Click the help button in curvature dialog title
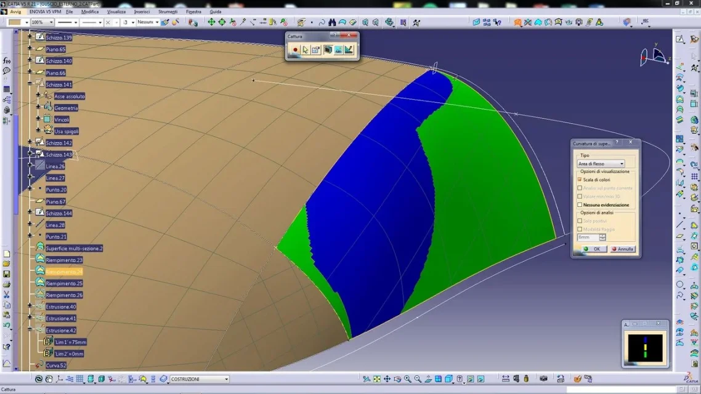Image resolution: width=701 pixels, height=394 pixels. click(617, 142)
